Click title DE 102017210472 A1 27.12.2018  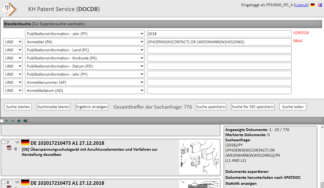[67, 183]
